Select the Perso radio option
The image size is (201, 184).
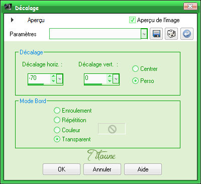pyautogui.click(x=135, y=81)
